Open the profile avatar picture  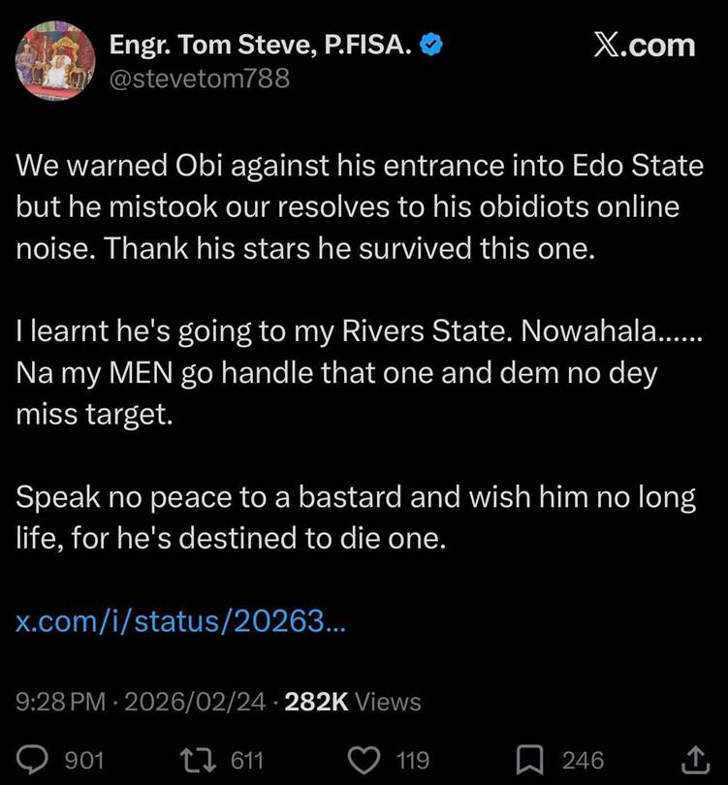coord(55,61)
